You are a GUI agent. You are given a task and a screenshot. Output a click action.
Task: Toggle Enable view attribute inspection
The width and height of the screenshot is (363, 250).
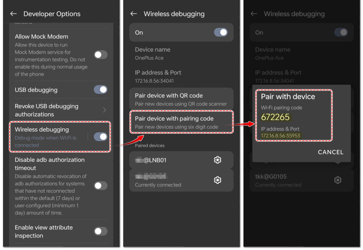point(100,231)
